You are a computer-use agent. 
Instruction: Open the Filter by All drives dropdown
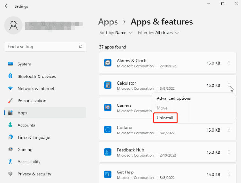[159, 33]
